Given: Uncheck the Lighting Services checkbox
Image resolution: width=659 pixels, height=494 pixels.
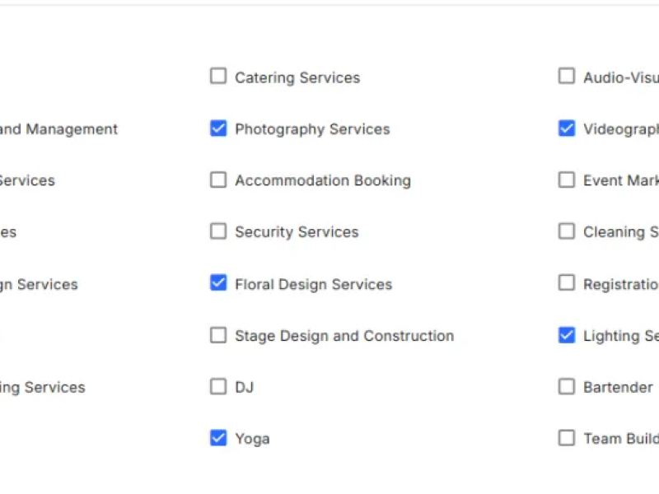Looking at the screenshot, I should point(567,335).
